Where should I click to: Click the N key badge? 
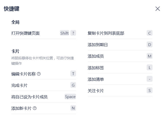73,108
